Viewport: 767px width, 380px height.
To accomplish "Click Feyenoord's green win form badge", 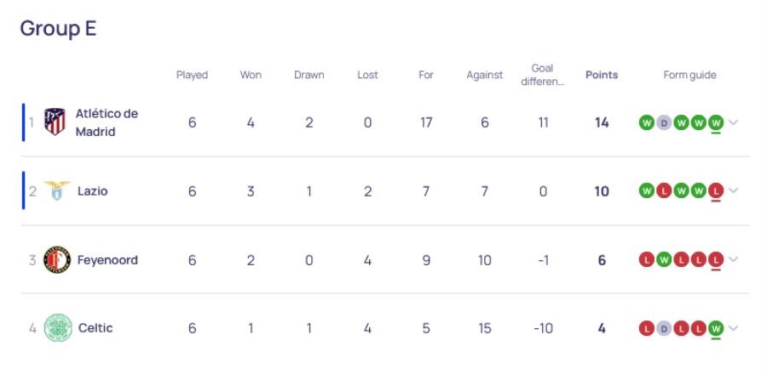I will coord(664,259).
